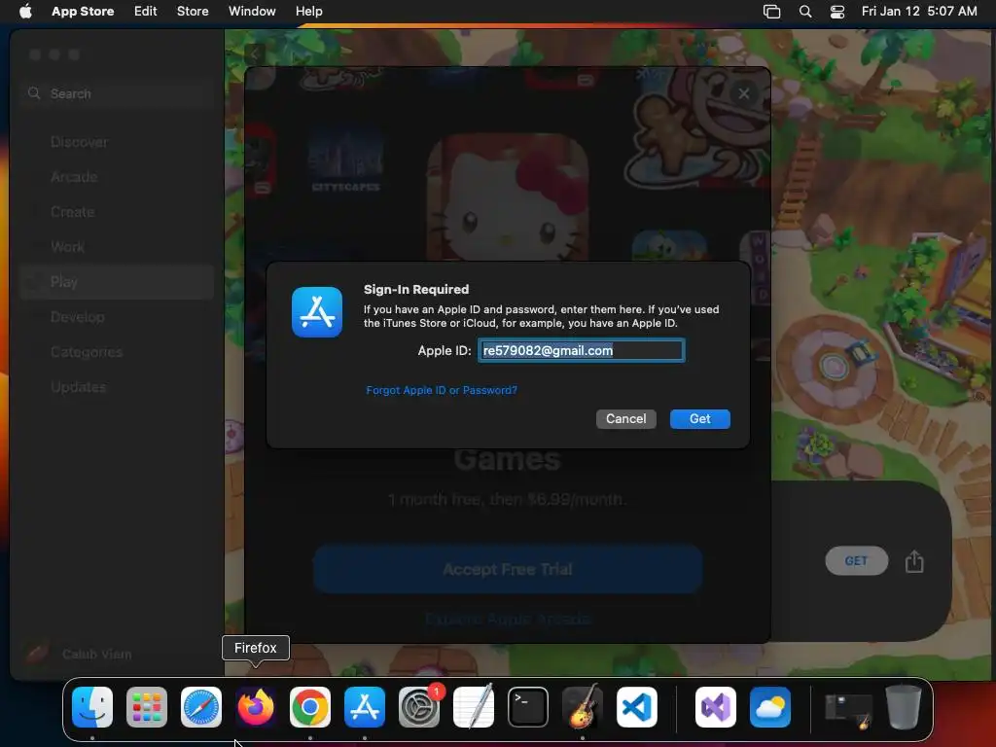Click the GET button on game page
This screenshot has height=747, width=996.
(x=856, y=561)
